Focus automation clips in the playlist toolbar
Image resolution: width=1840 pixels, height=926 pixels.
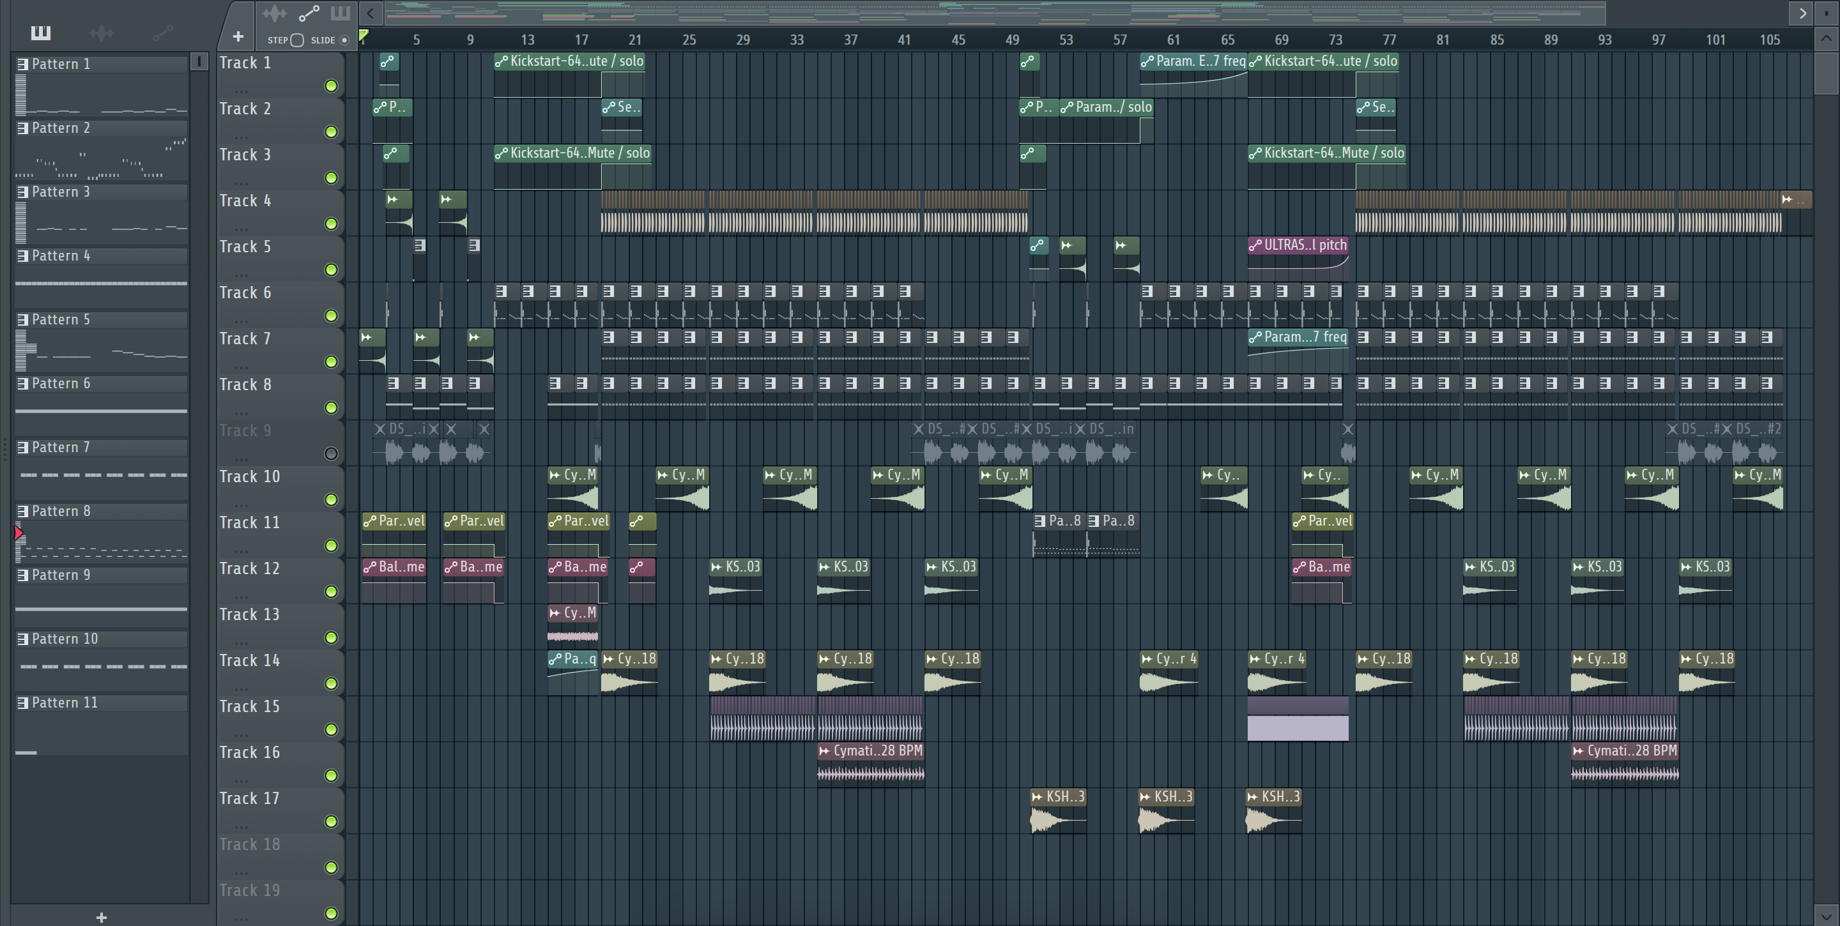point(309,13)
